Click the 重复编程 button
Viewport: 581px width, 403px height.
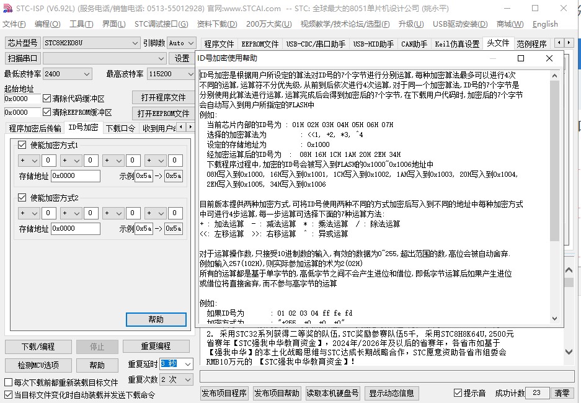(x=156, y=347)
